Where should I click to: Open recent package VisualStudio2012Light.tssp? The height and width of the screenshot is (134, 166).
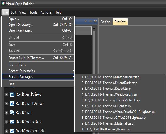pyautogui.click(x=120, y=112)
